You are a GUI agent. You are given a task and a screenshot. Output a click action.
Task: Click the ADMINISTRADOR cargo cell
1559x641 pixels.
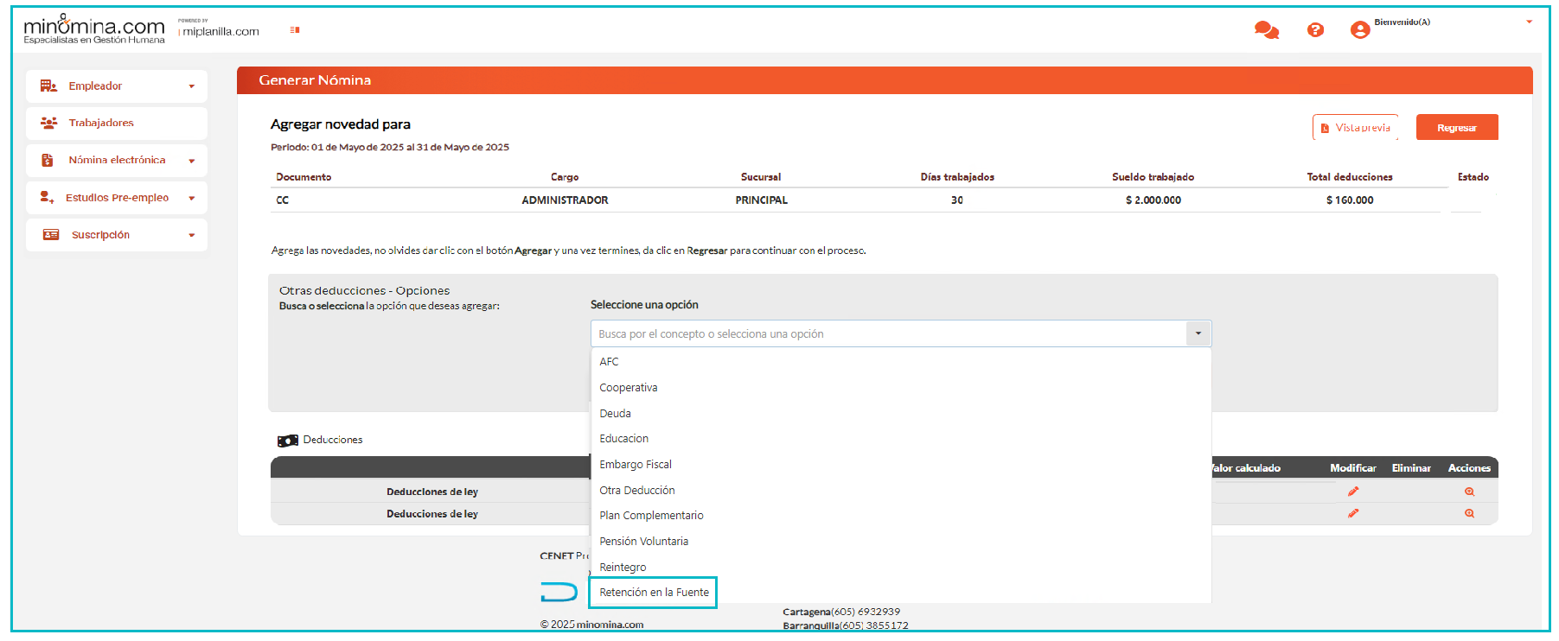(x=565, y=200)
